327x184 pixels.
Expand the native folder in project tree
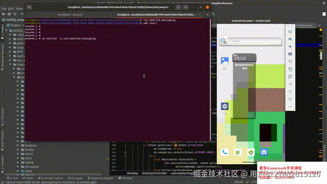pyautogui.click(x=18, y=163)
